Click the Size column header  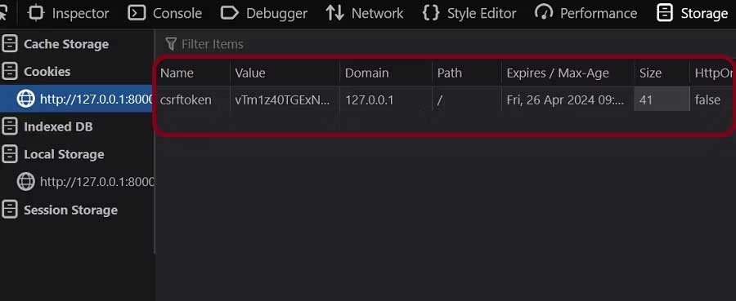pos(662,73)
